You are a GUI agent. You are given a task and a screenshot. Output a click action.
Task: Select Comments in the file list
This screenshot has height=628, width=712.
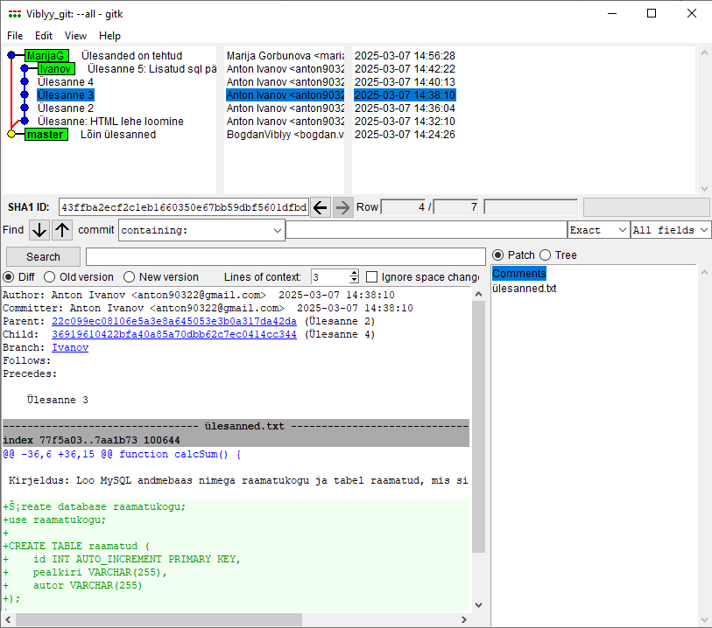(x=519, y=274)
